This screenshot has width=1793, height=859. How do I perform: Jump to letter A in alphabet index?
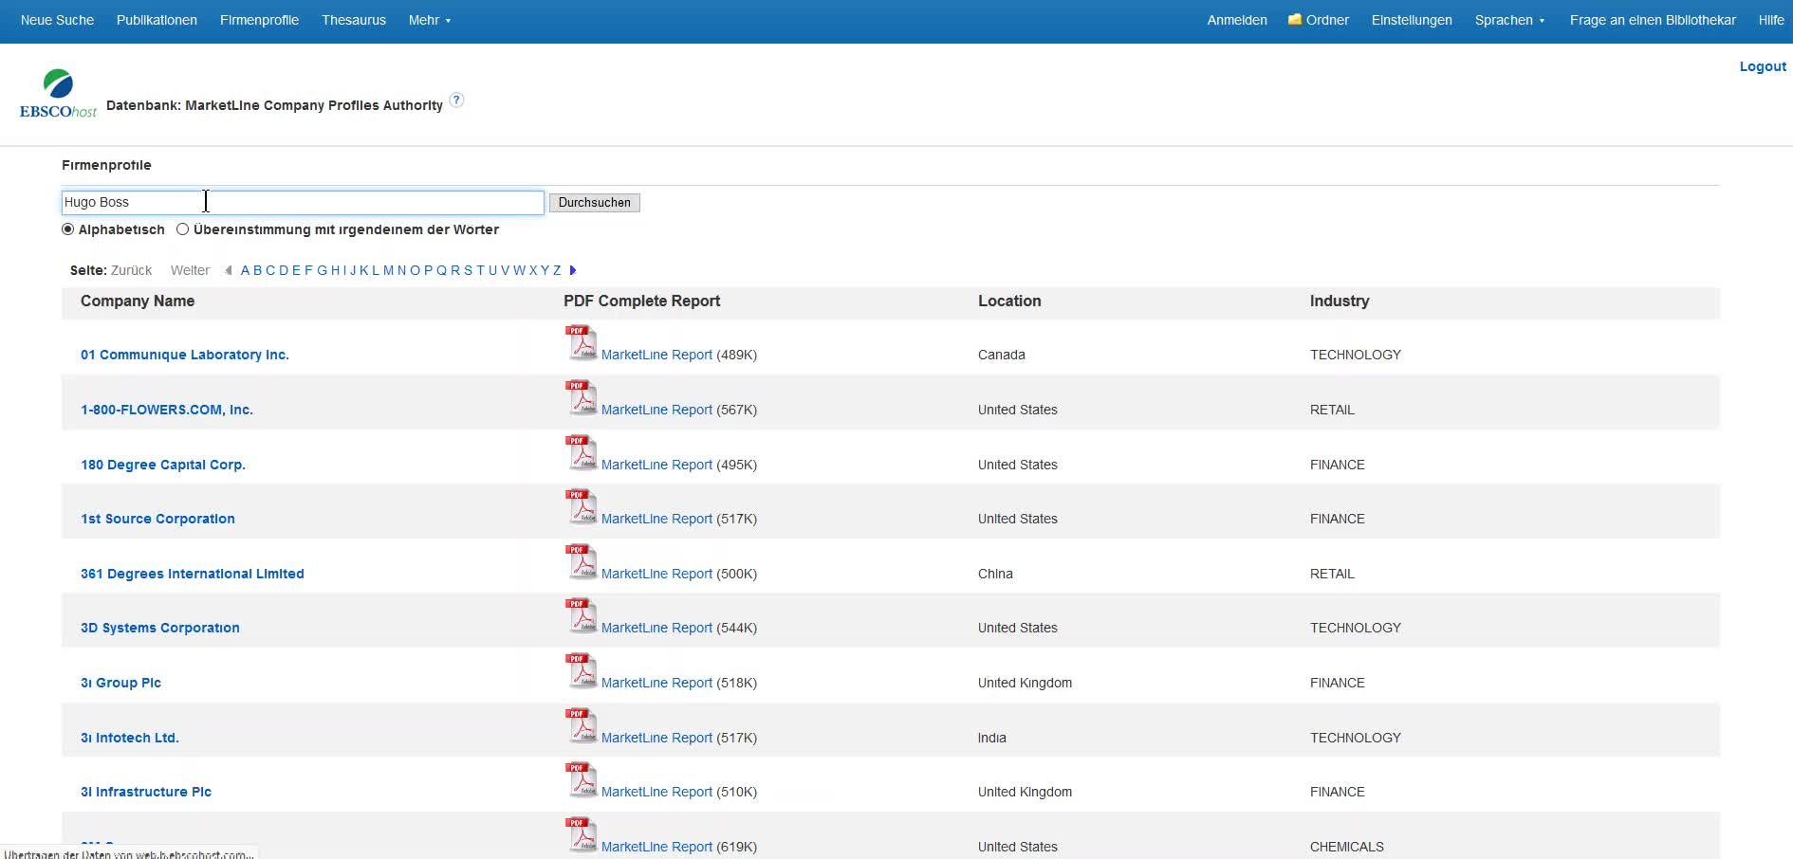point(245,270)
